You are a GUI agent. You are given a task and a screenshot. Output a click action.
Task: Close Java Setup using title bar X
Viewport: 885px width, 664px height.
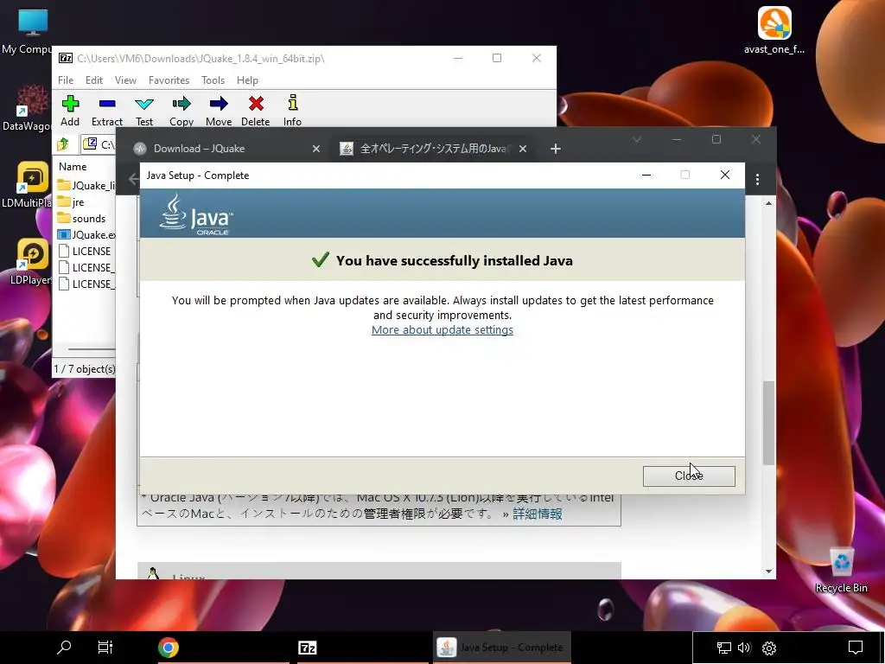coord(725,175)
